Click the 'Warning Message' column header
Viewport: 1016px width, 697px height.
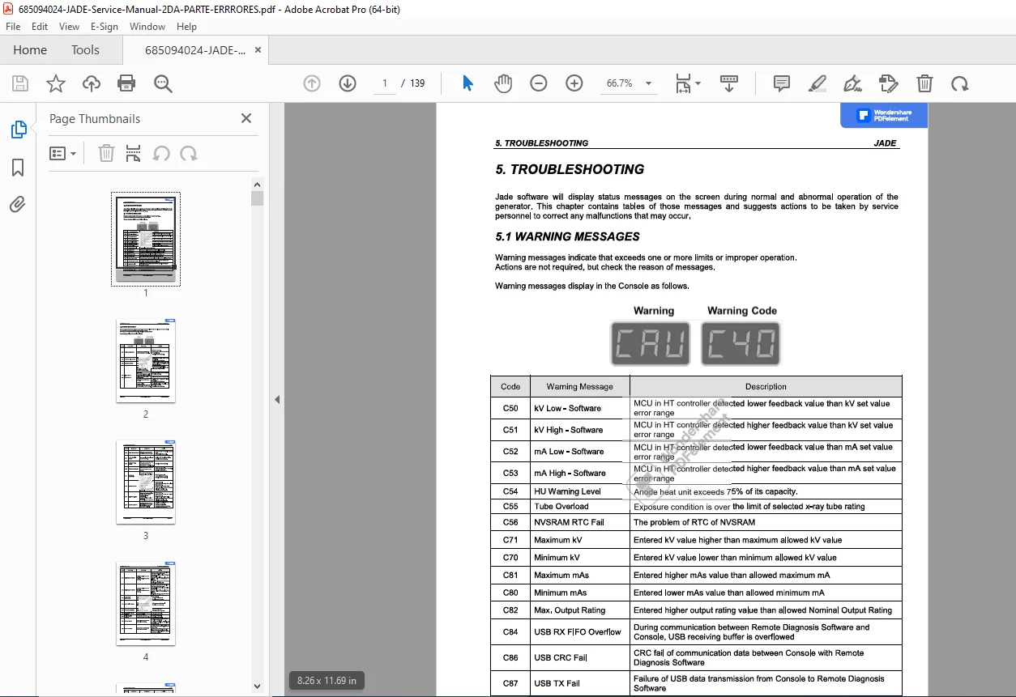(579, 387)
